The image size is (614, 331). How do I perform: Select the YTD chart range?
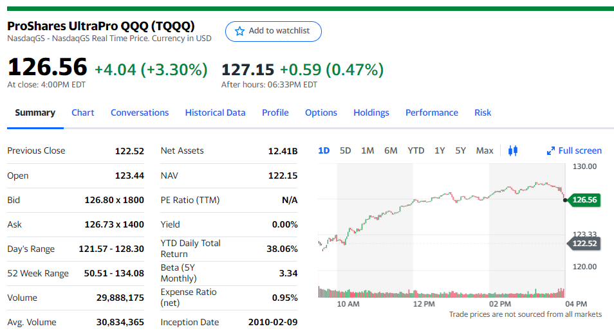pyautogui.click(x=416, y=150)
